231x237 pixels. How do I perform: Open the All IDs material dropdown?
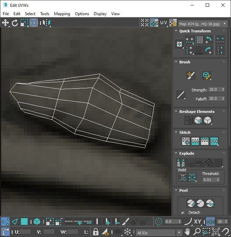click(x=159, y=233)
